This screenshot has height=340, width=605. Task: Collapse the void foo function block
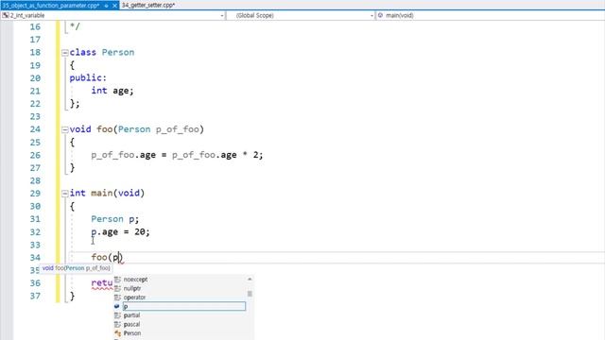tap(65, 129)
